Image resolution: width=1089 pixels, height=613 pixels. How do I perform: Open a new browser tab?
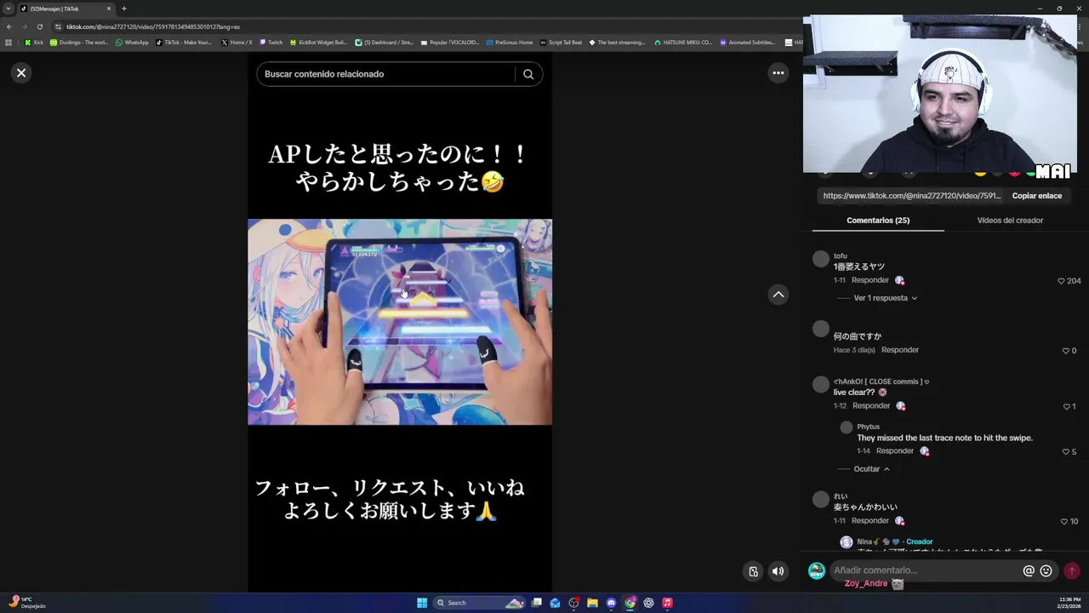[x=123, y=9]
